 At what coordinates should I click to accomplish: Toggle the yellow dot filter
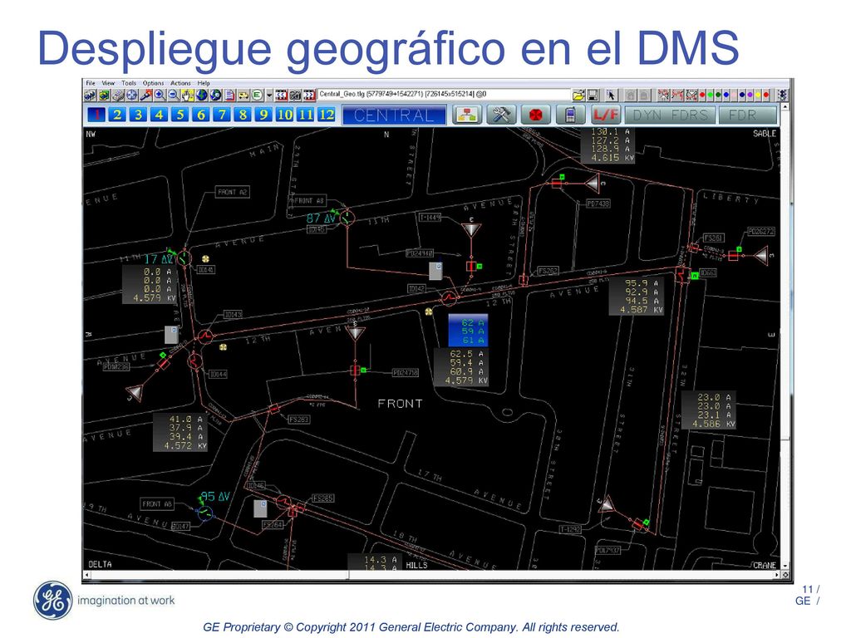tap(758, 95)
